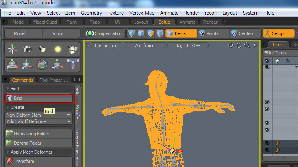Click the camera item icon
Viewport: 298px width, 167px height.
tap(27, 49)
